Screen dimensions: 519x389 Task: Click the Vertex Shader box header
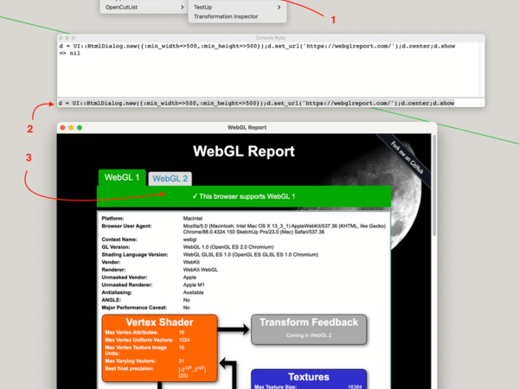(x=159, y=322)
